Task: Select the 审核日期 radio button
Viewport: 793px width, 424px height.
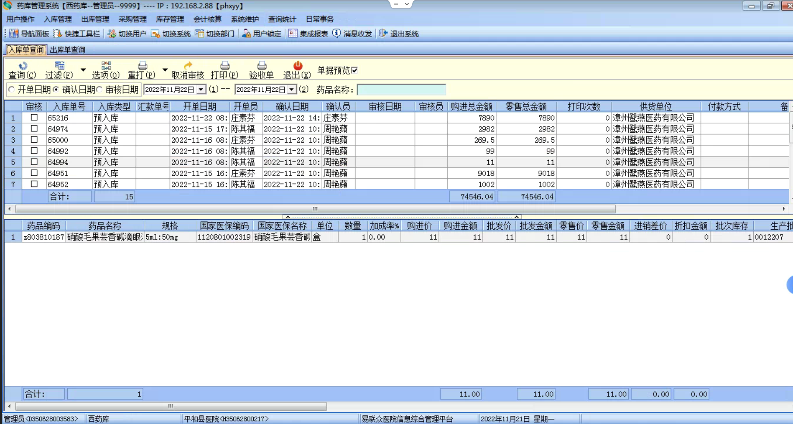Action: point(99,90)
